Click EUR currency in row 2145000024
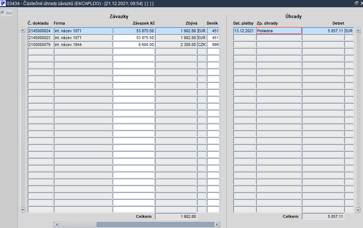This screenshot has height=228, width=363. 202,31
